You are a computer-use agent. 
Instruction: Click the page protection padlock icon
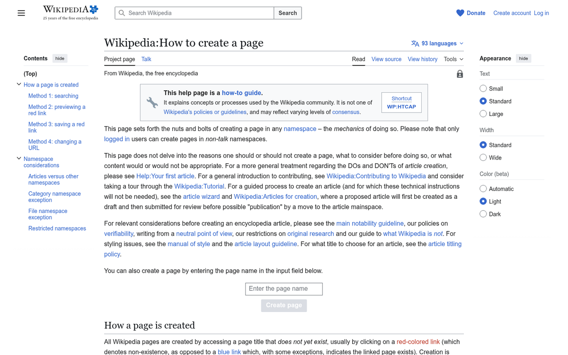pyautogui.click(x=460, y=74)
